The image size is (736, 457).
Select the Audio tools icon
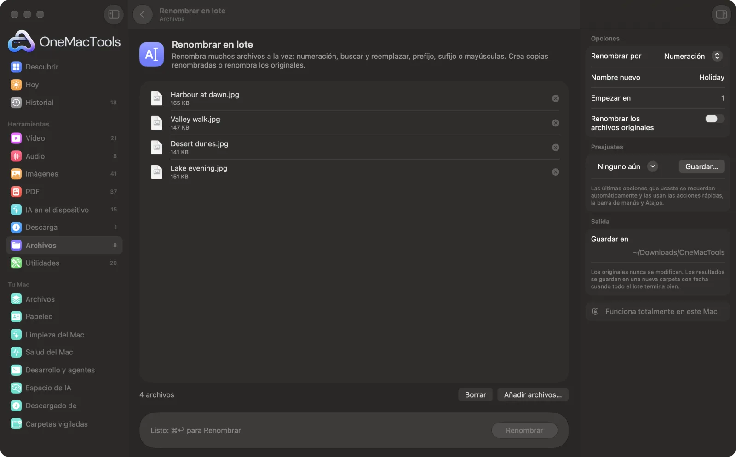click(16, 156)
